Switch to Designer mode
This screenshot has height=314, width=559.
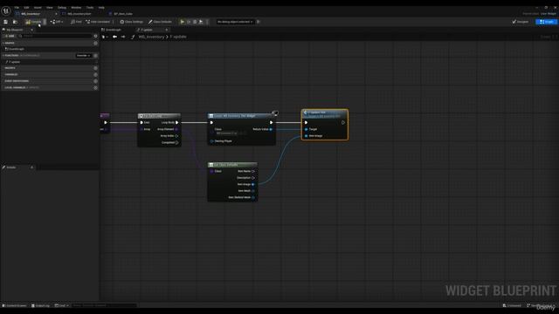[521, 22]
